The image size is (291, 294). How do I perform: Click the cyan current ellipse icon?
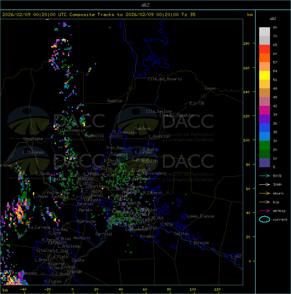[x=264, y=219]
